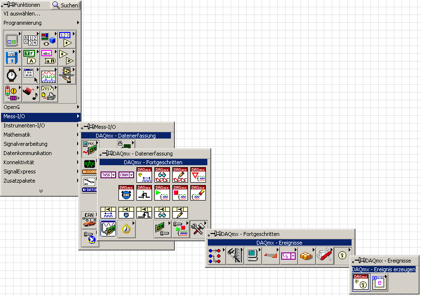Select the NI-SCOPE subpalette icon
Viewport: 421px width, 296px height.
pos(89,166)
